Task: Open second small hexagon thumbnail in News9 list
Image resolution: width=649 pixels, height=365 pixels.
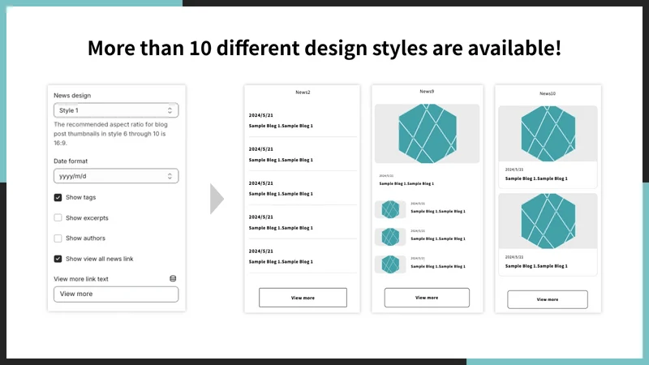Action: [390, 237]
